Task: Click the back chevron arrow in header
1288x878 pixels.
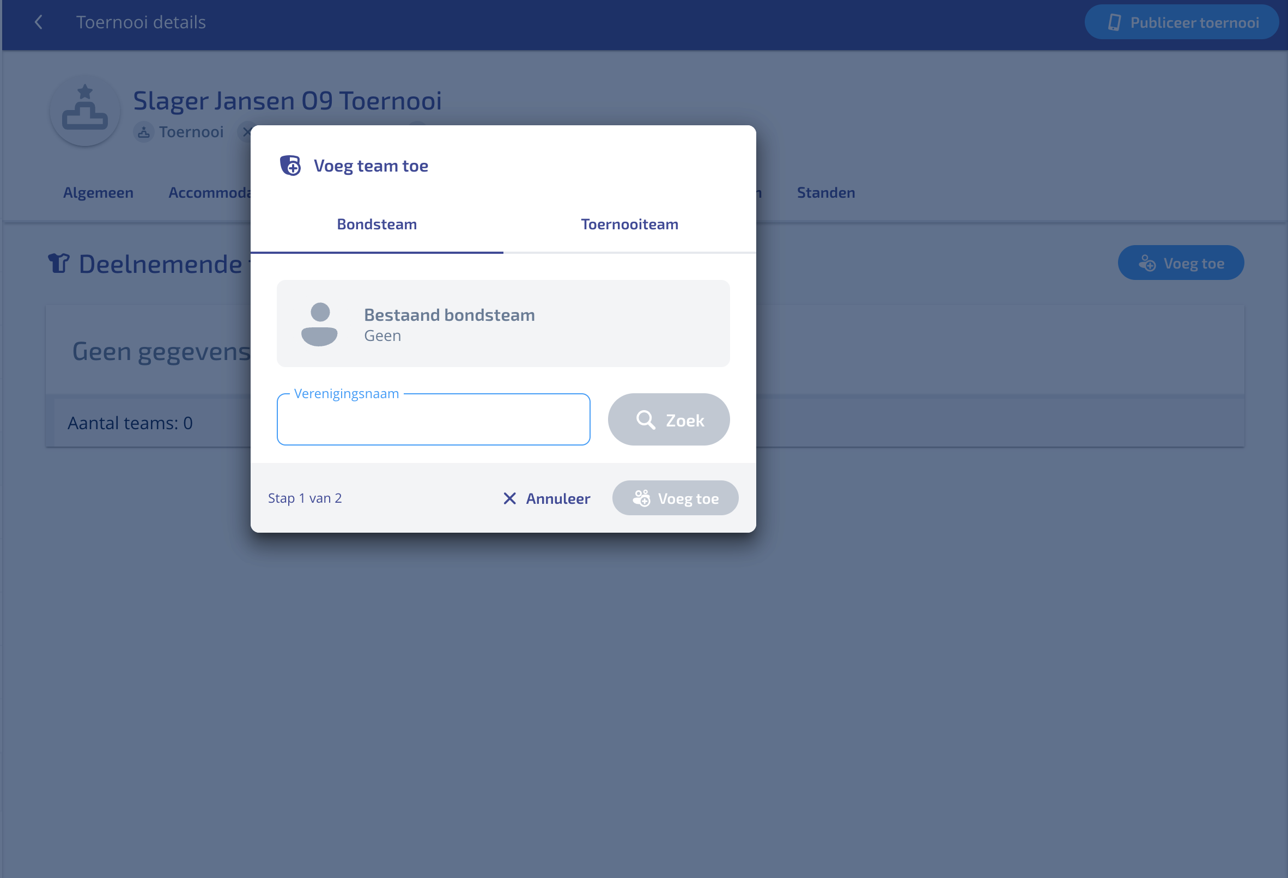Action: point(38,22)
